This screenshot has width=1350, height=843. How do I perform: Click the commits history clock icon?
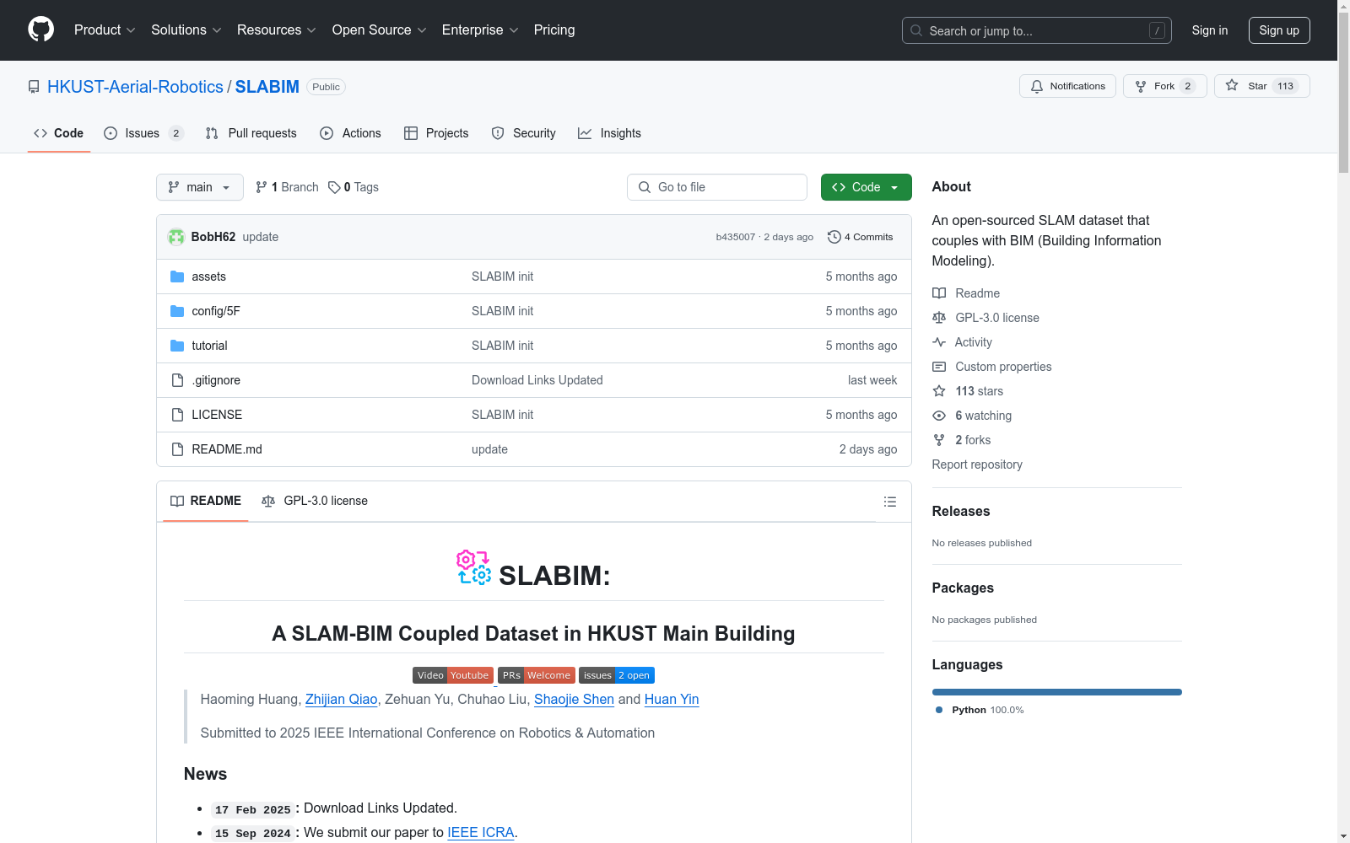pyautogui.click(x=834, y=237)
